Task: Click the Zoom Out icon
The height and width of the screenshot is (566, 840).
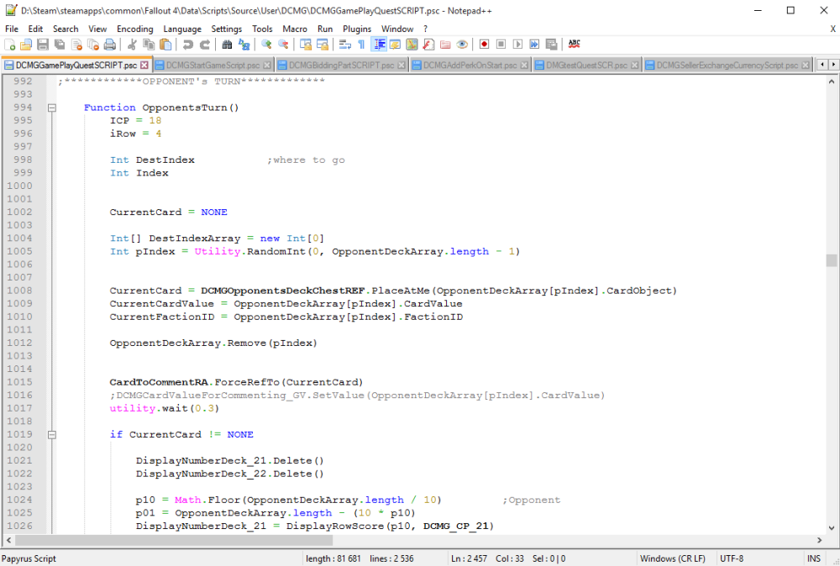Action: click(283, 45)
